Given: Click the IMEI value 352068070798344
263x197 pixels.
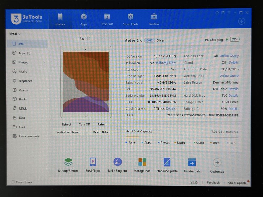Looking at the screenshot, I should (163, 89).
